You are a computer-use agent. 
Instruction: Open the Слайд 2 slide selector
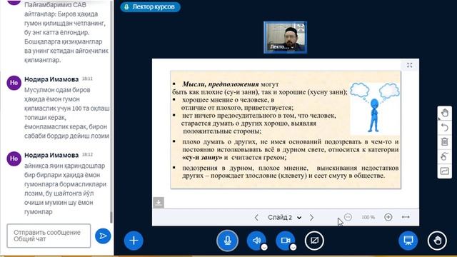pyautogui.click(x=284, y=217)
